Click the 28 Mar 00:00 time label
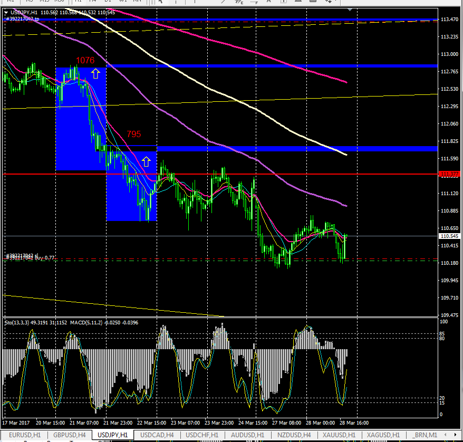The height and width of the screenshot is (442, 463). click(321, 423)
